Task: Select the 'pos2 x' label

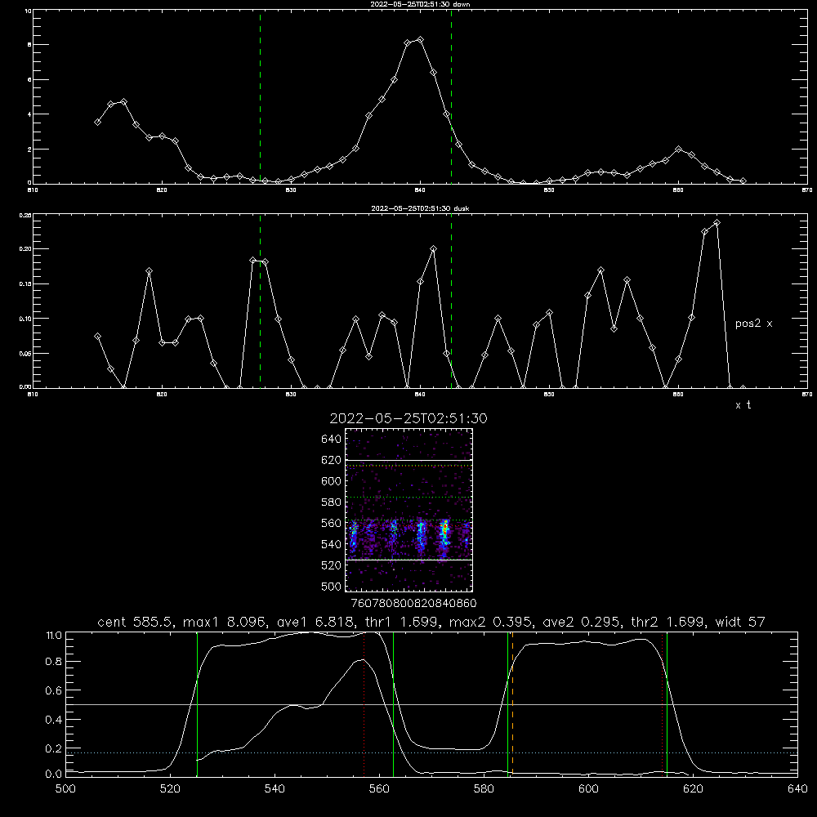Action: click(753, 324)
